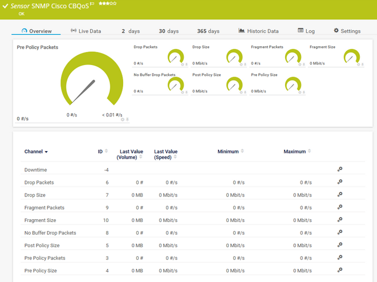Screen dimensions: 377x282
Task: Open the 2 days tab
Action: (x=131, y=31)
